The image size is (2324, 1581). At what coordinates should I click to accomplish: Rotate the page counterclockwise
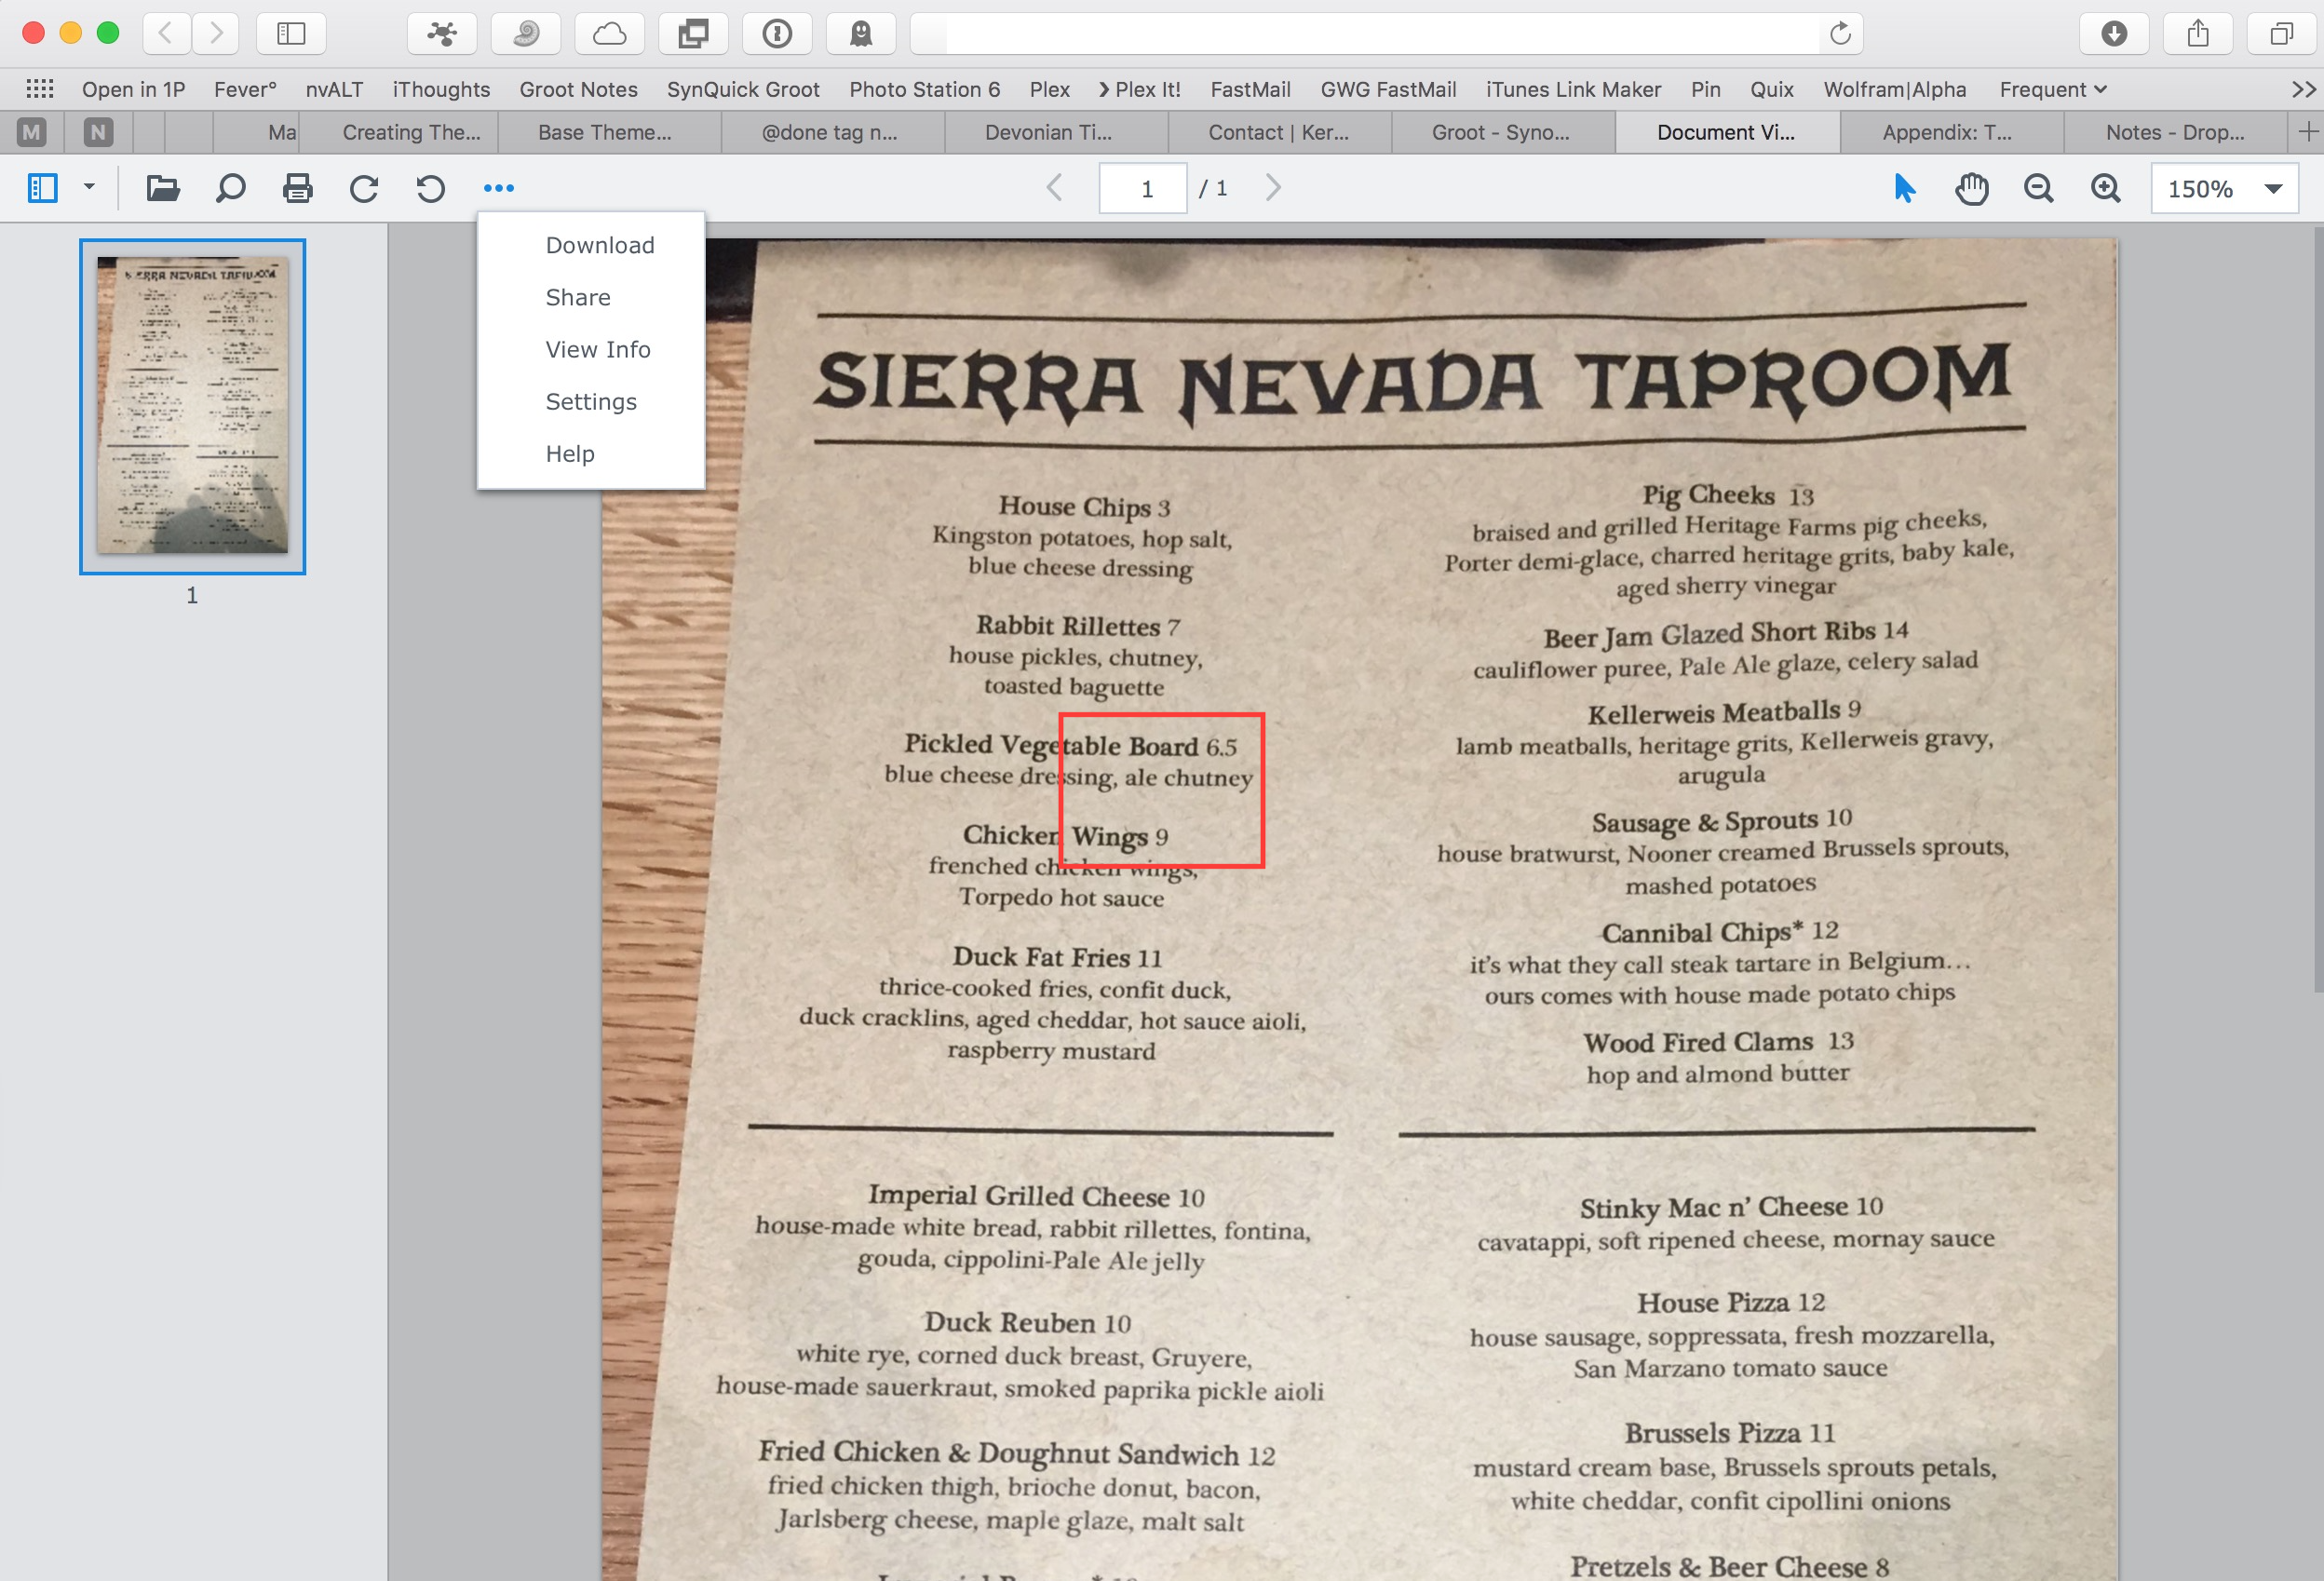[431, 188]
